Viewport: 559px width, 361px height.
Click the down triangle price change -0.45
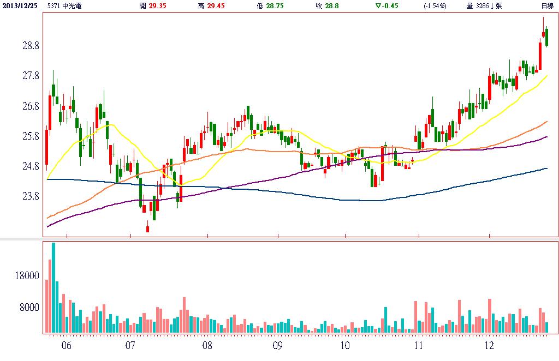click(x=386, y=5)
